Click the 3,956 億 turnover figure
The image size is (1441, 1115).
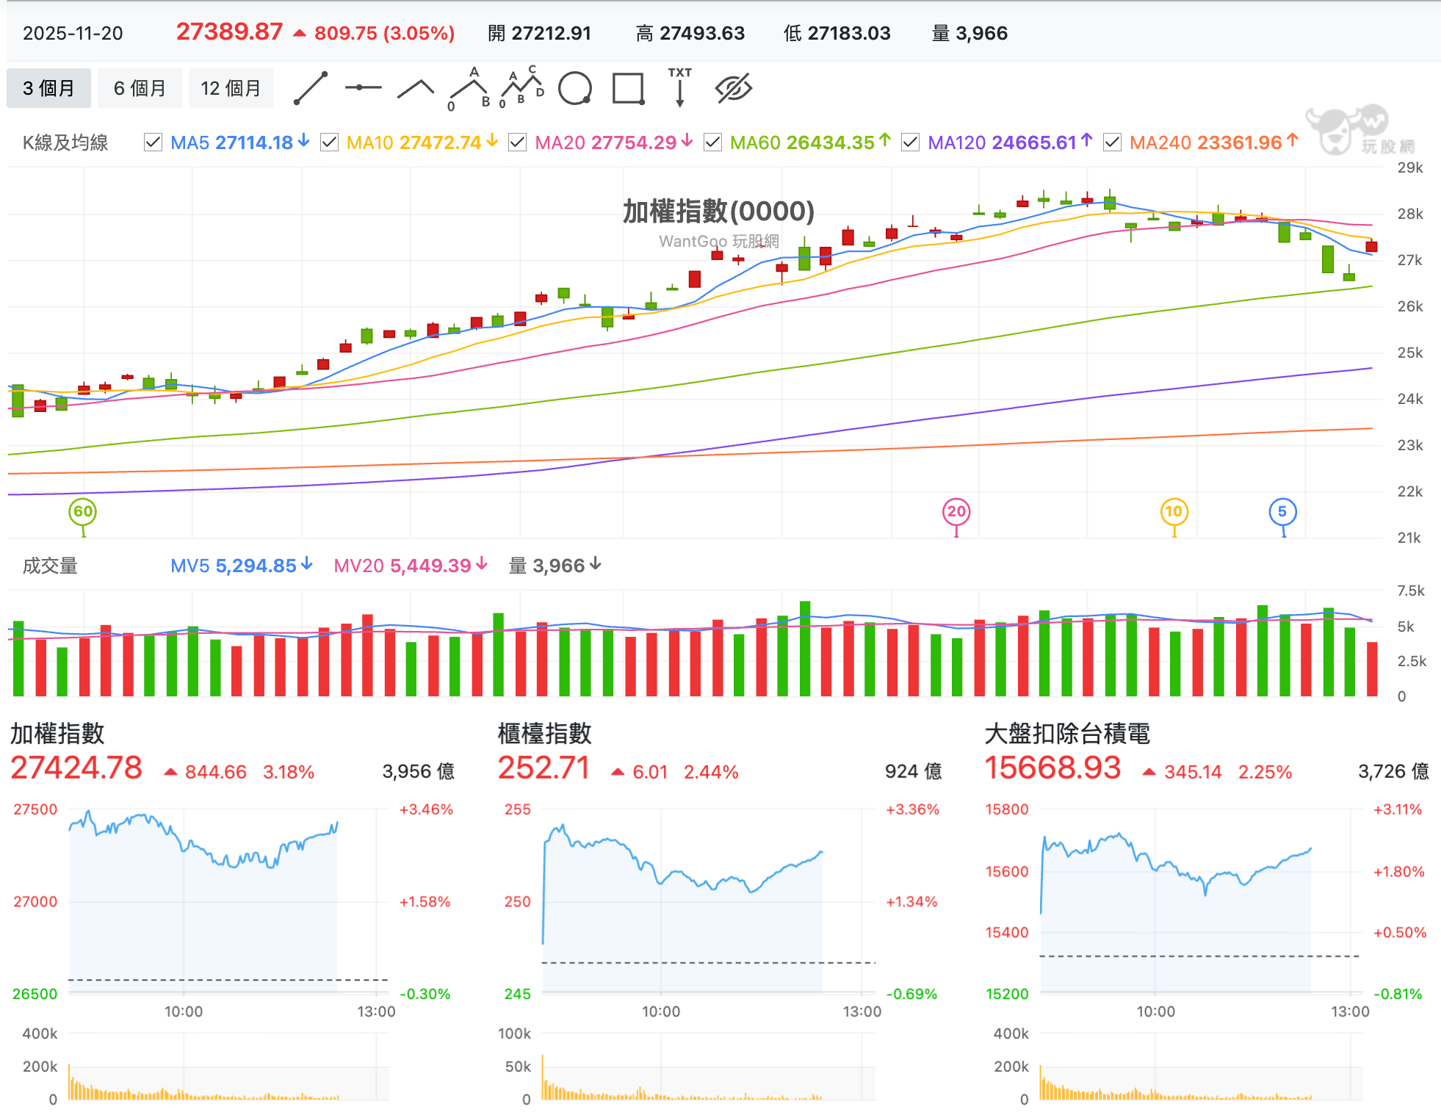(418, 771)
